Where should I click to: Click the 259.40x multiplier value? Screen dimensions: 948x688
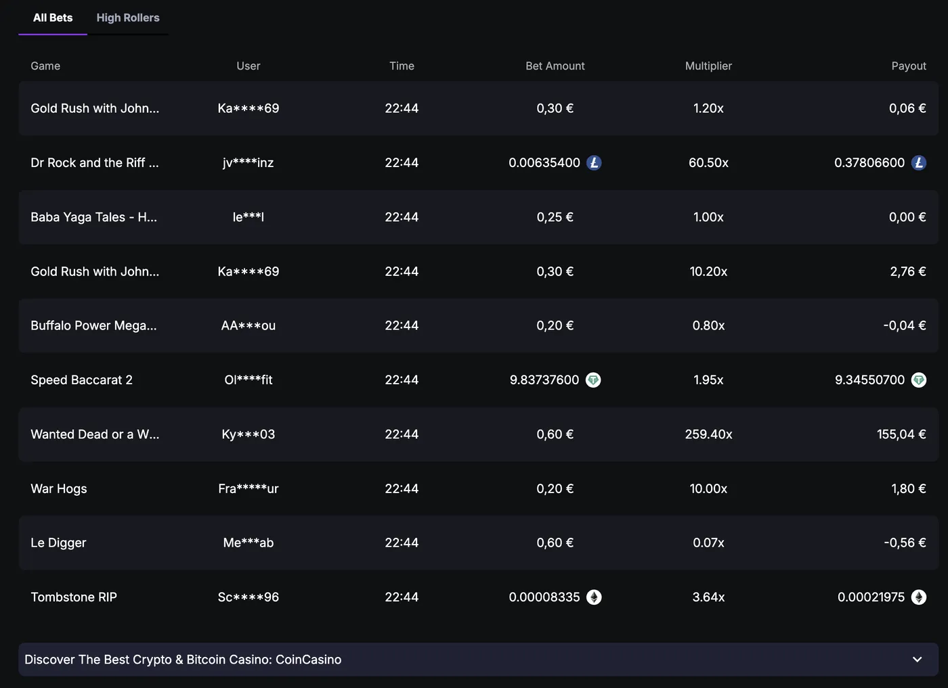click(x=708, y=434)
